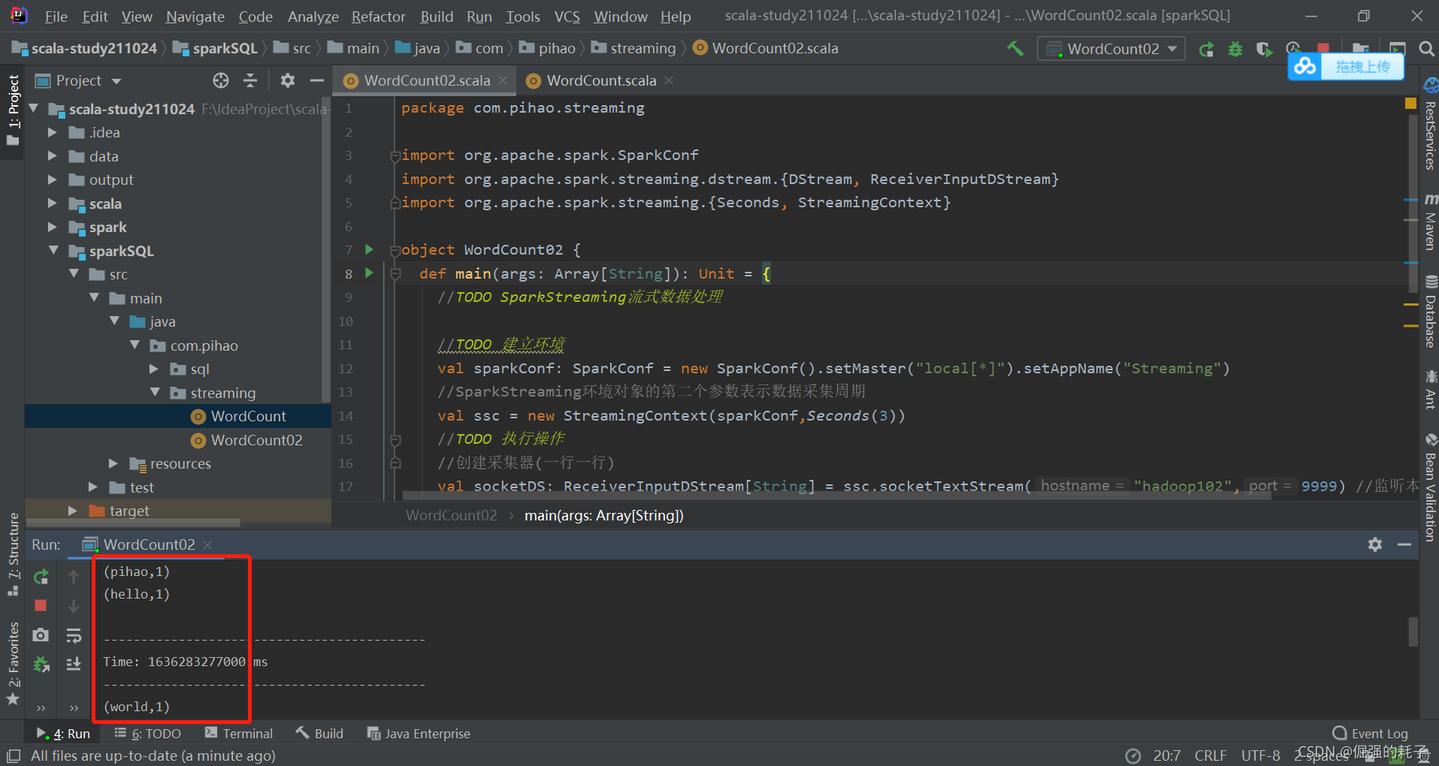Move up stack trace arrow
This screenshot has height=766, width=1439.
[74, 577]
